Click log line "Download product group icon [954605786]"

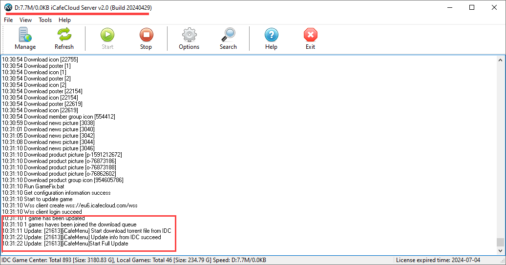(63, 180)
